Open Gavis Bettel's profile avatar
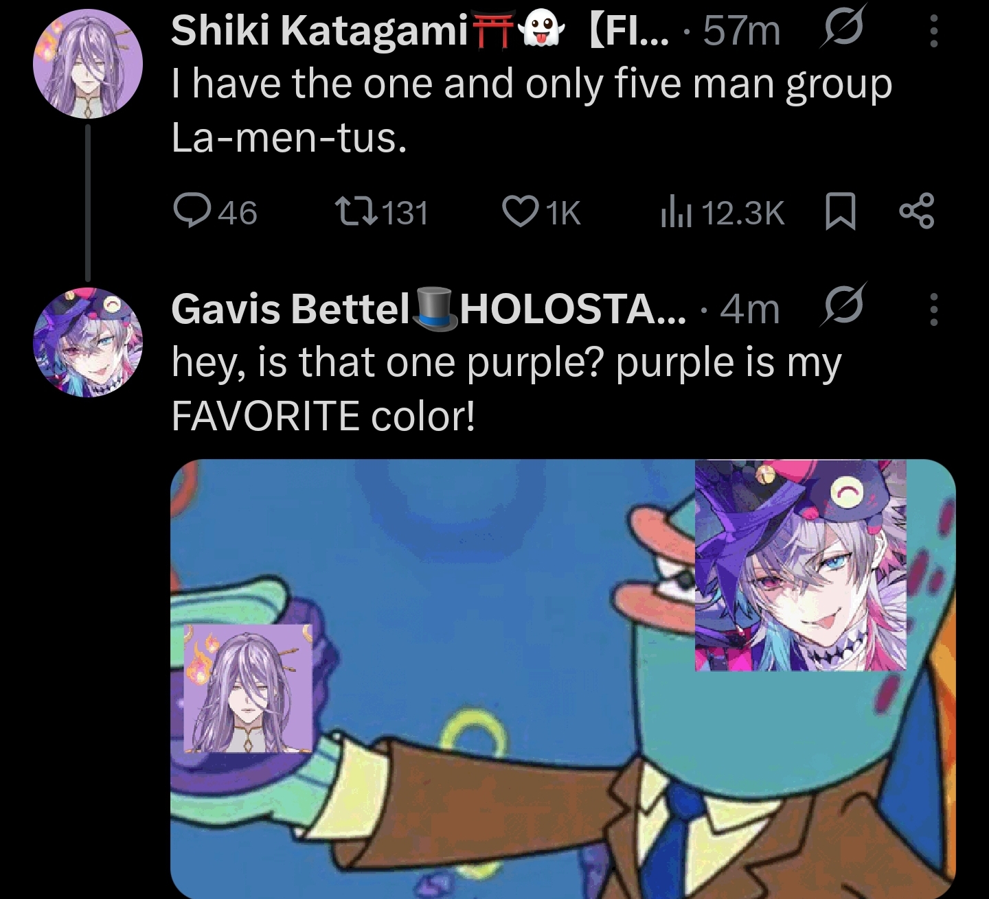This screenshot has width=989, height=899. tap(88, 342)
